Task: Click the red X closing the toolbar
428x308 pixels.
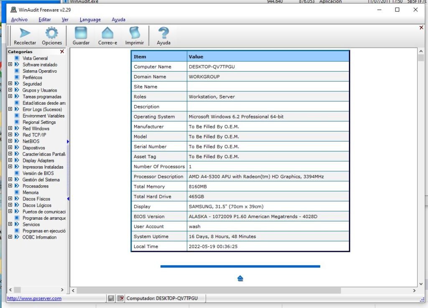Action: [421, 28]
